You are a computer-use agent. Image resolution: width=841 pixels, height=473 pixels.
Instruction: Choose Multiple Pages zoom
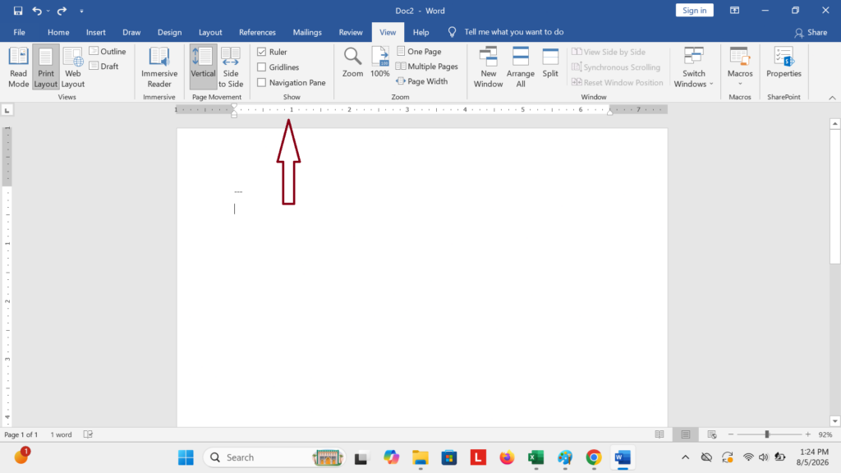[427, 67]
